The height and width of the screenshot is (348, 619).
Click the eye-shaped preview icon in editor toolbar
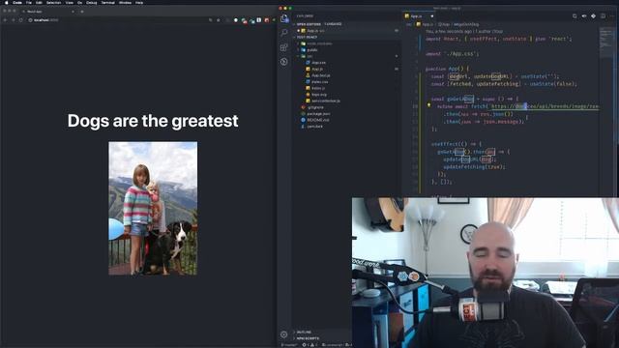[x=584, y=16]
